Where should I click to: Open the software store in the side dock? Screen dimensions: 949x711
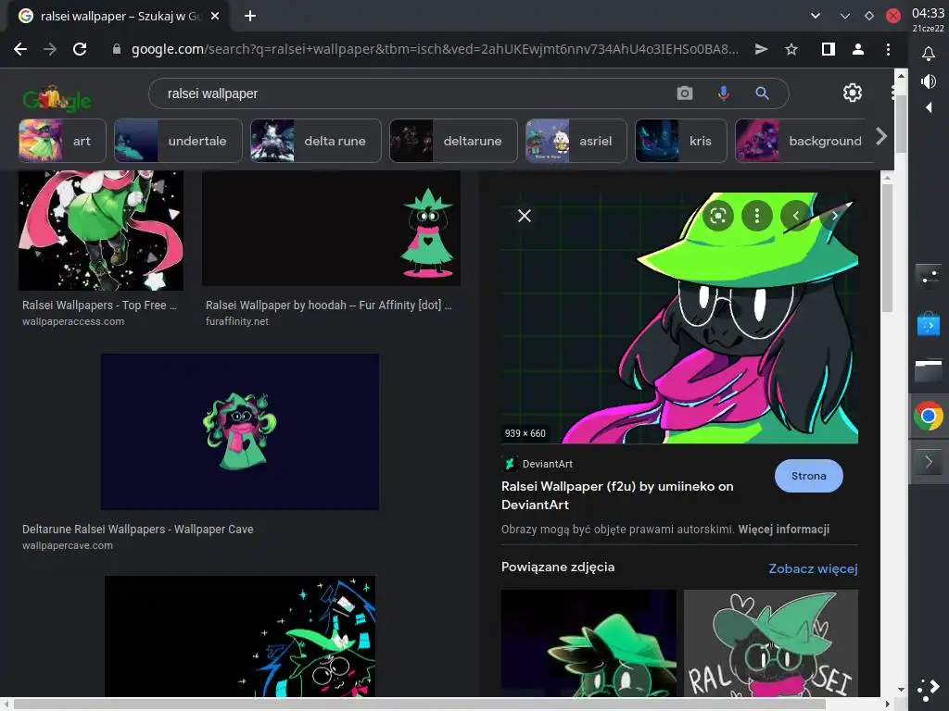(x=928, y=325)
